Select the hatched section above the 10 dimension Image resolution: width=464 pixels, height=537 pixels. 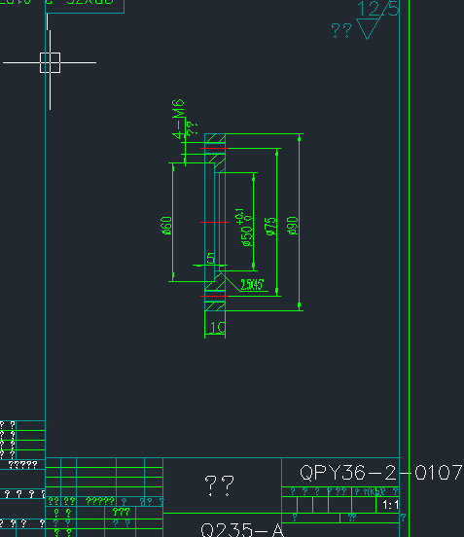point(215,306)
